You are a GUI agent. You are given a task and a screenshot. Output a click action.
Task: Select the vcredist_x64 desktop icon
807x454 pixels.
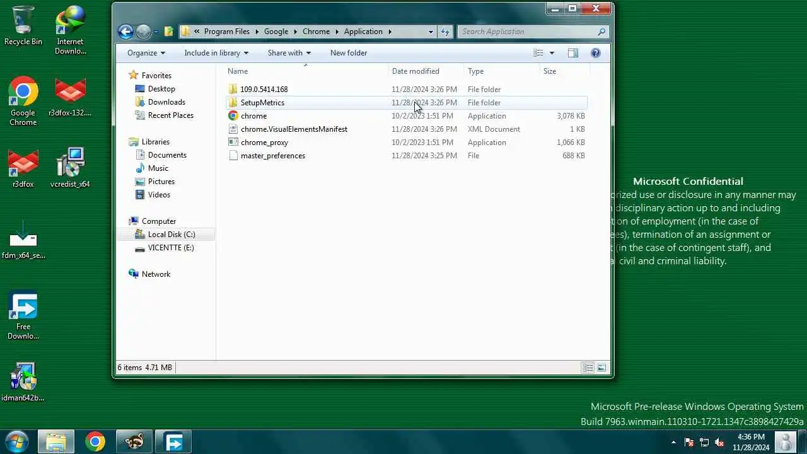click(x=70, y=168)
